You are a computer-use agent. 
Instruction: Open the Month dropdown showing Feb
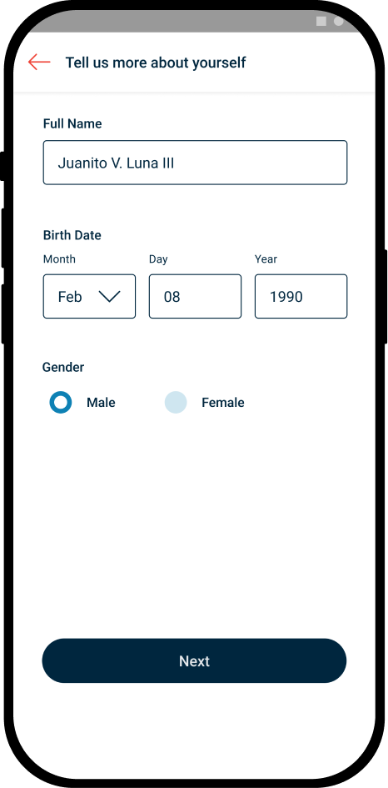click(89, 297)
